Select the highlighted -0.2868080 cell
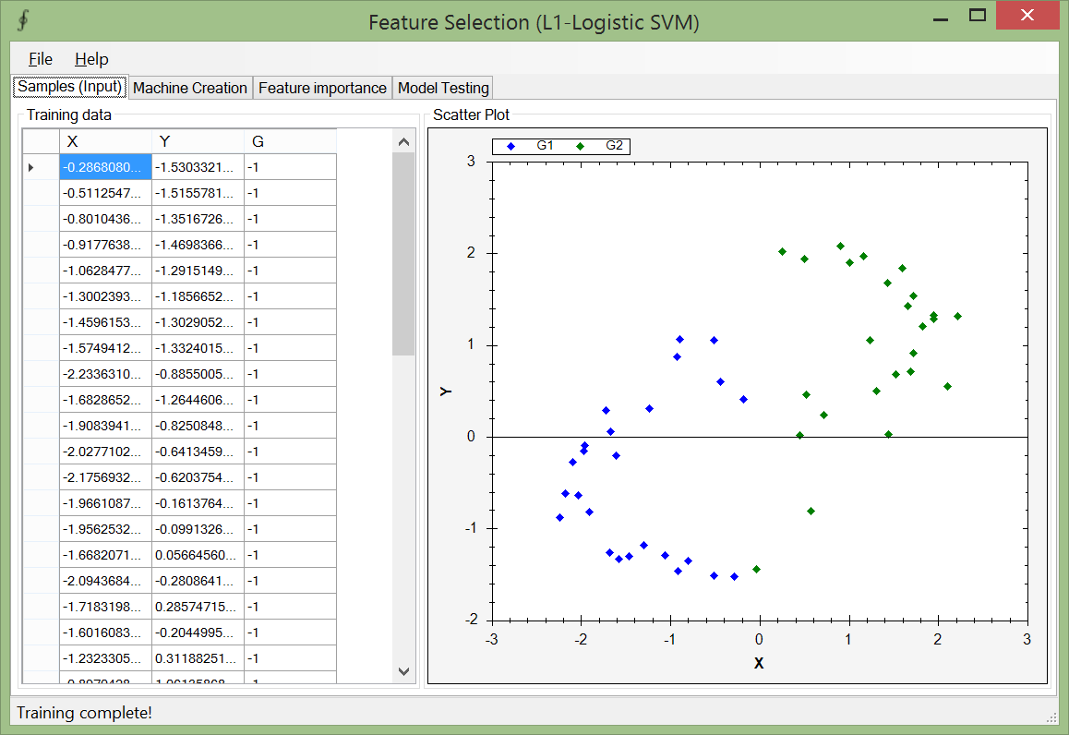Image resolution: width=1069 pixels, height=735 pixels. pyautogui.click(x=105, y=167)
